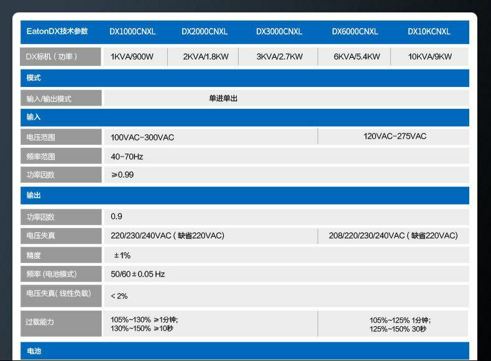Click the EatonDX技术参数 header cell
Viewport: 491px width, 361px height.
click(x=57, y=32)
